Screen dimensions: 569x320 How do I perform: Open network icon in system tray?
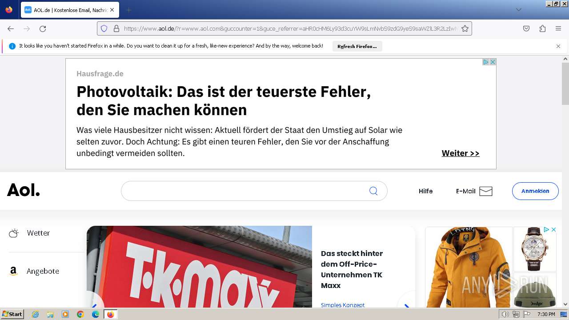coord(516,314)
